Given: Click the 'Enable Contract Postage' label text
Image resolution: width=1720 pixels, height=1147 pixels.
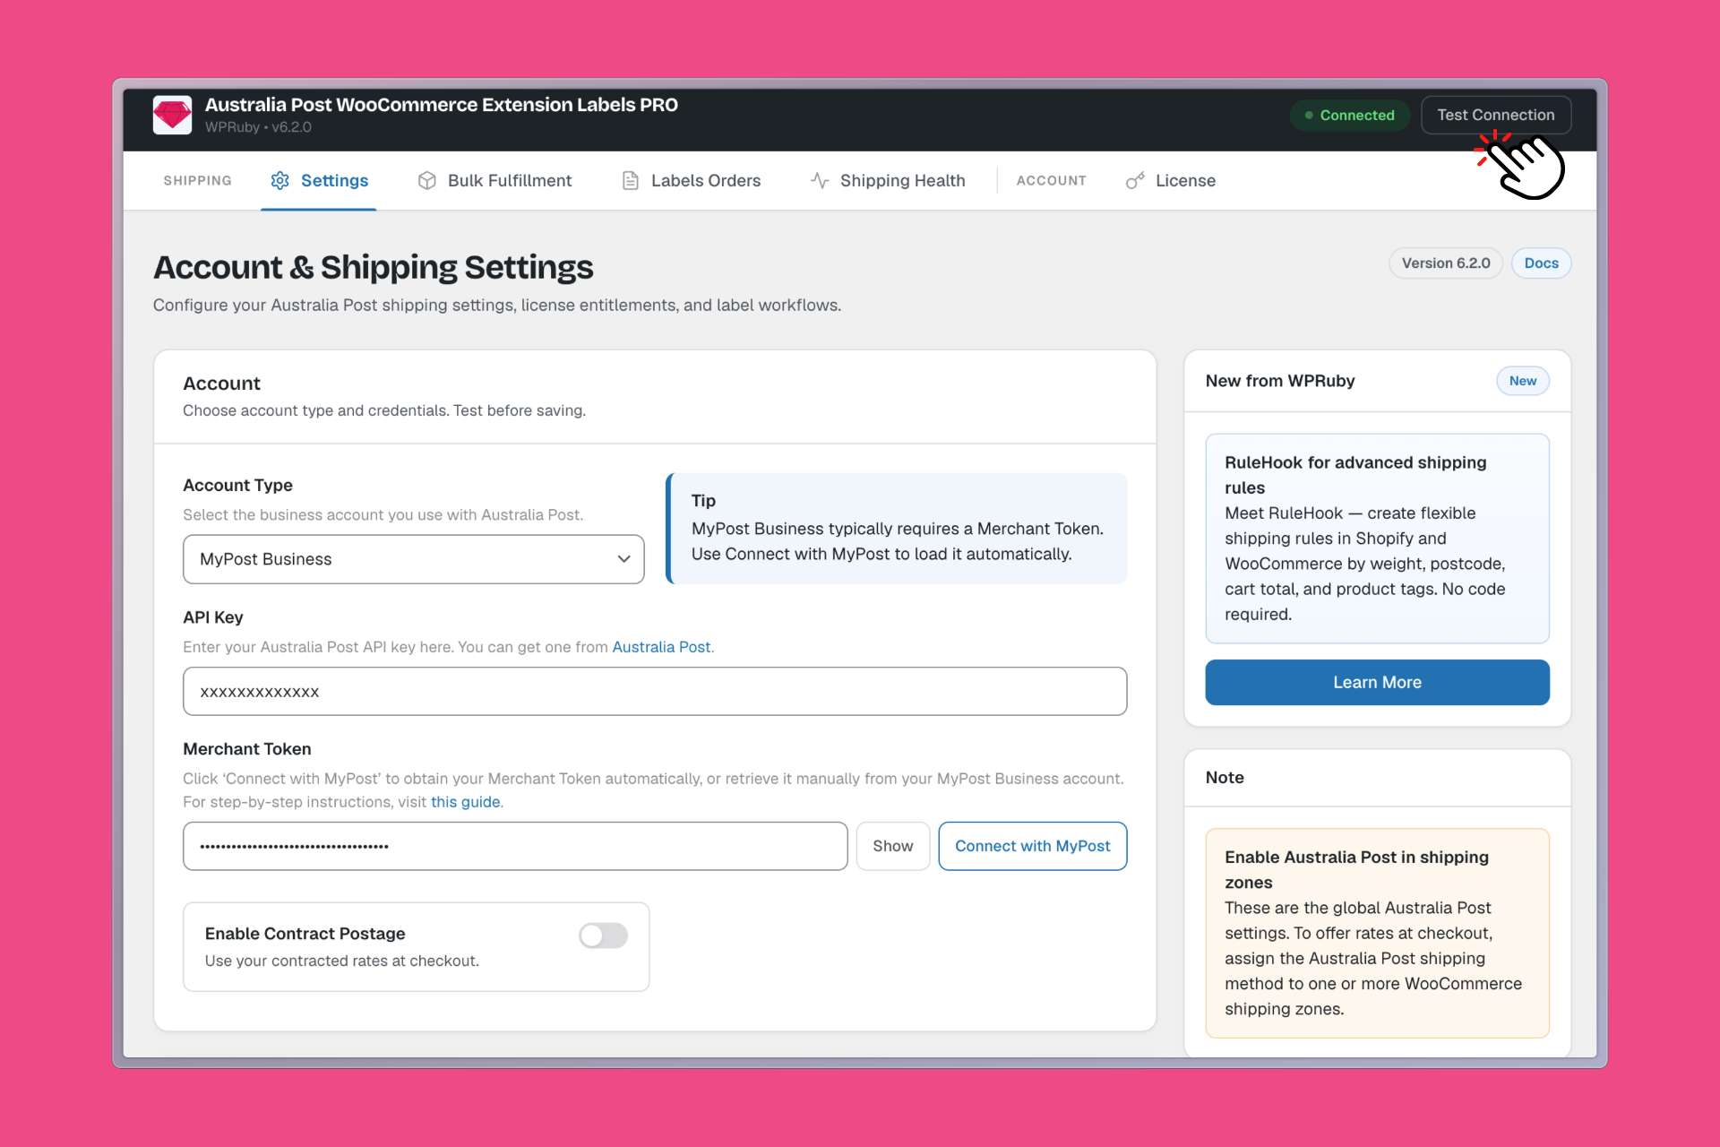Looking at the screenshot, I should 305,934.
